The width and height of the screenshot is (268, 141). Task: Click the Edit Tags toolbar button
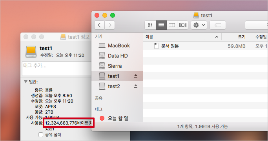pos(218,25)
